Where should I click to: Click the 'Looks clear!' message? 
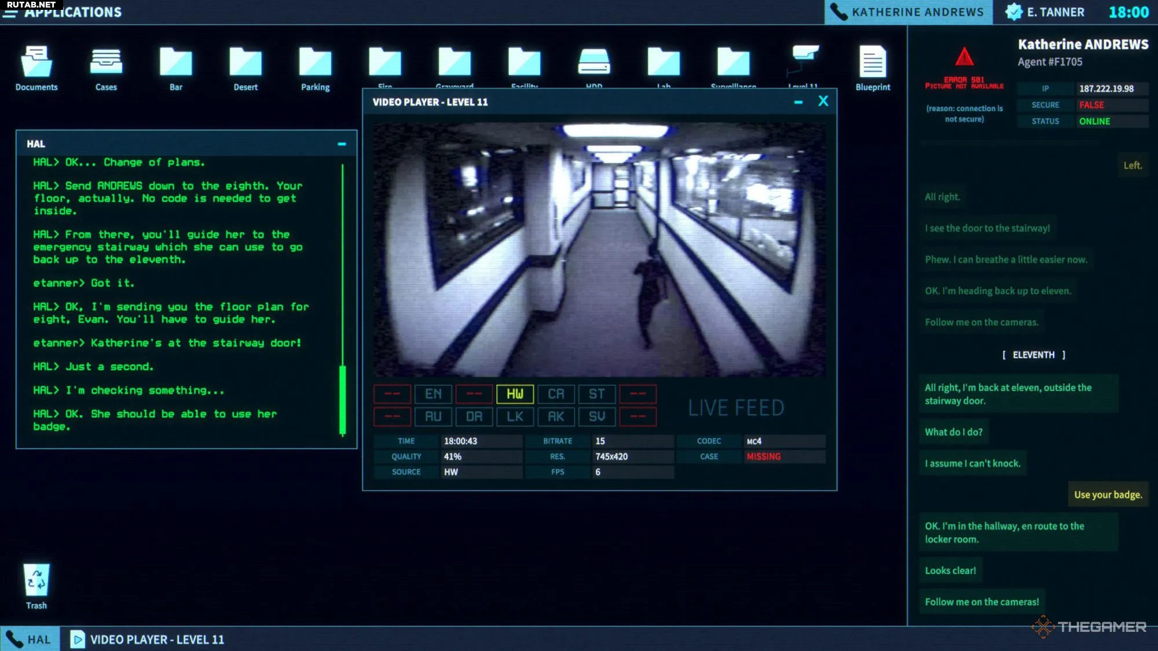click(950, 571)
